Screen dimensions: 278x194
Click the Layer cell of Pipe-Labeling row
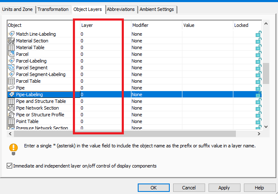106,94
